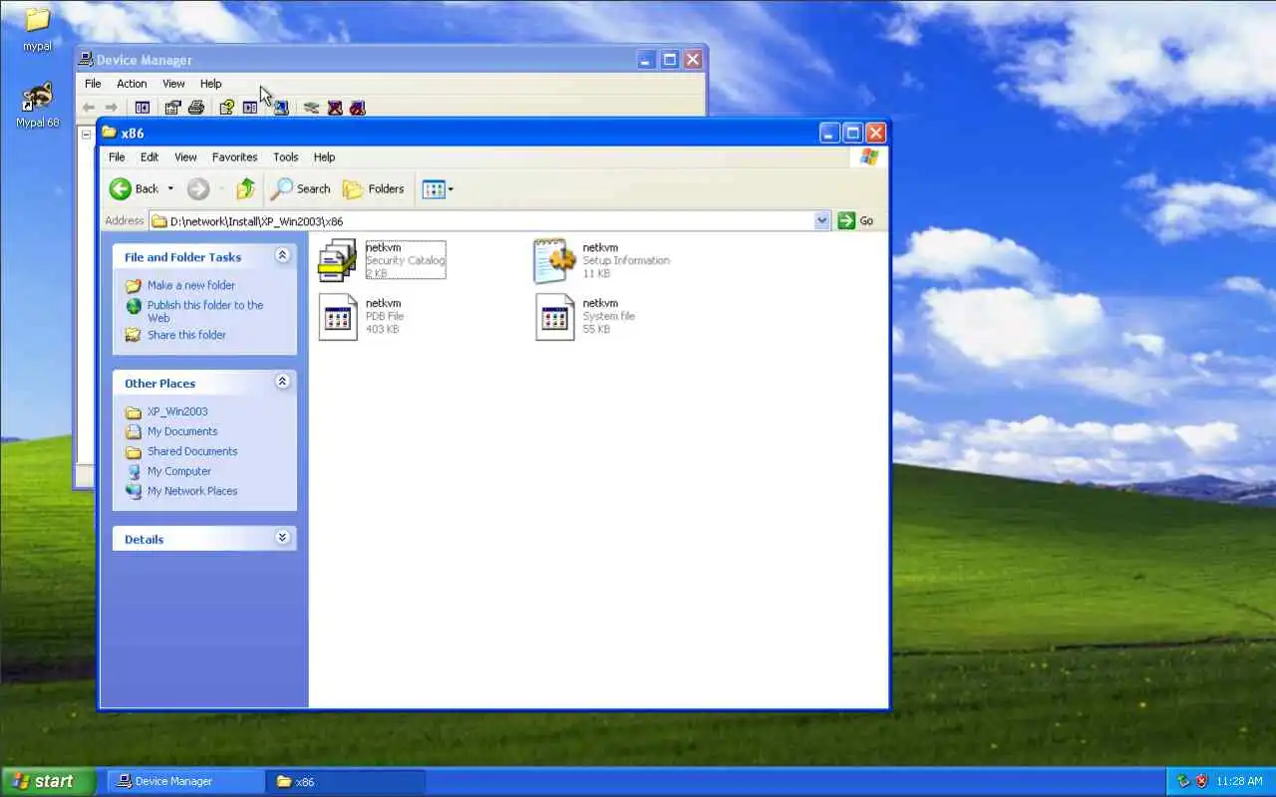The height and width of the screenshot is (797, 1276).
Task: Click the My Computer icon in Other Places
Action: [134, 471]
